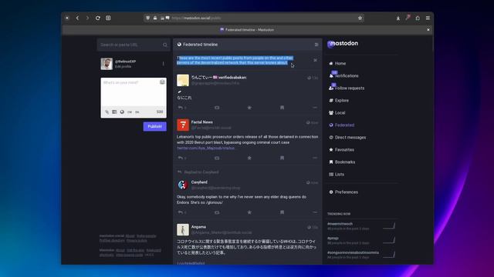Reply to the Factal News post
This screenshot has width=494, height=277.
[x=181, y=158]
